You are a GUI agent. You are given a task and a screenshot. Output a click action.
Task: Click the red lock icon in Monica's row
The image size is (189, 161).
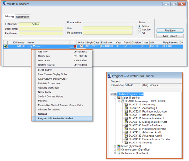[75, 46]
